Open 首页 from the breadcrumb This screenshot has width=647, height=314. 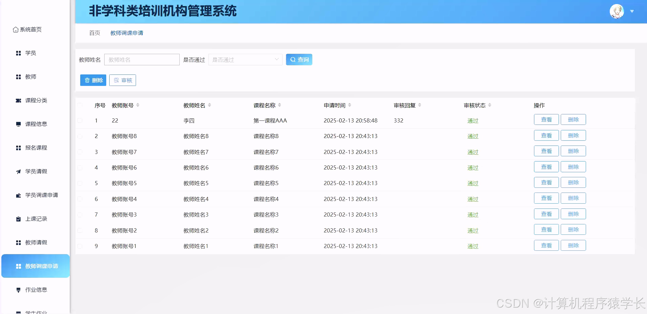tap(94, 33)
